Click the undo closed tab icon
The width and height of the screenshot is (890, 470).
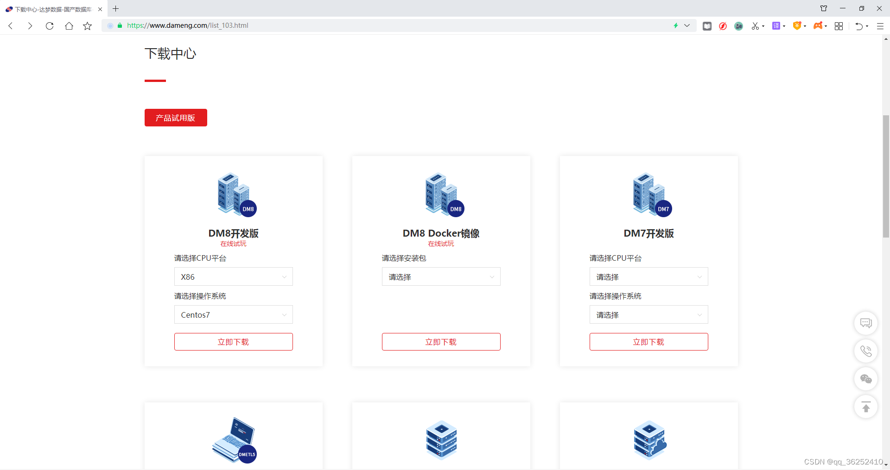[x=859, y=26]
